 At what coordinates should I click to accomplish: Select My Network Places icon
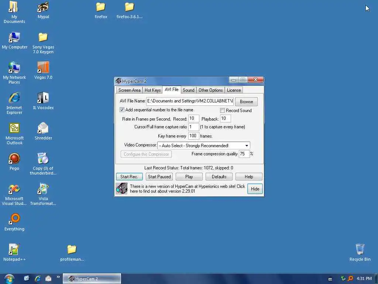pos(14,73)
